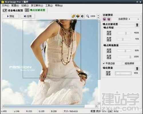Toggle the yellow layers viewer icon
This screenshot has width=143, height=114.
pos(74,16)
